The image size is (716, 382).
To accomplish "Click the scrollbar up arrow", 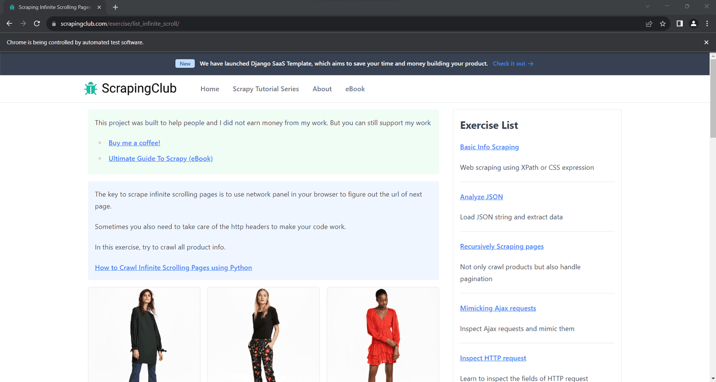I will coord(713,55).
